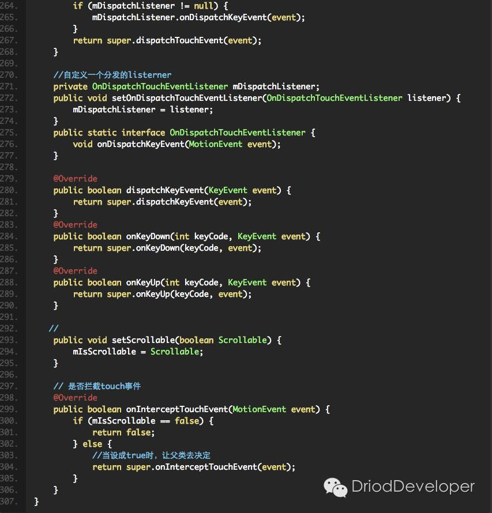Click 'onDispatchKeyEvent' in the interface on line 276
The width and height of the screenshot is (492, 513).
point(141,144)
